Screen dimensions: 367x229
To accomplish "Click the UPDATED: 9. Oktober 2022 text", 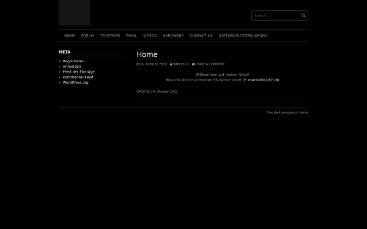I will click(157, 92).
